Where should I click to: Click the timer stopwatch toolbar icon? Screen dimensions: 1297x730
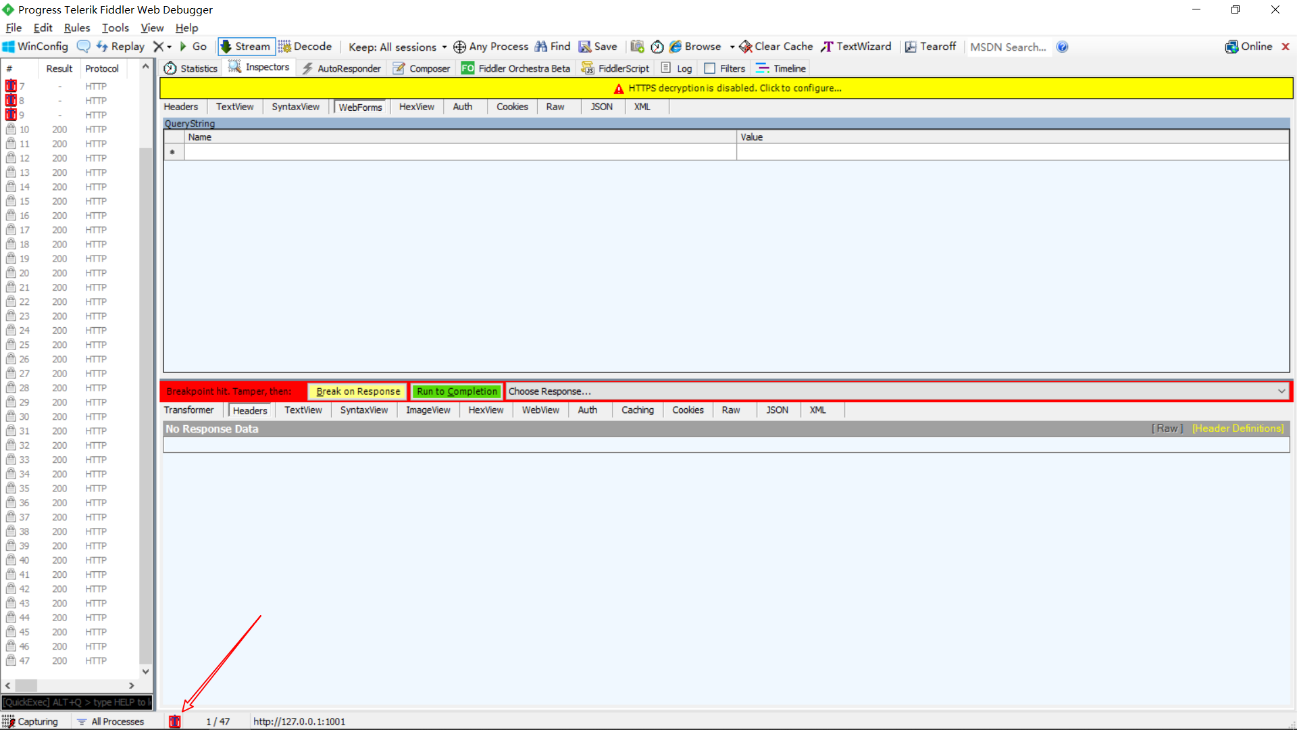pyautogui.click(x=657, y=47)
